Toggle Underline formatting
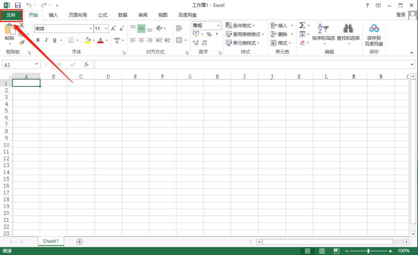 point(55,40)
